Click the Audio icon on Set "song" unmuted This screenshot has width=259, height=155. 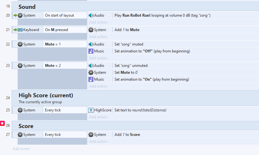coord(91,66)
